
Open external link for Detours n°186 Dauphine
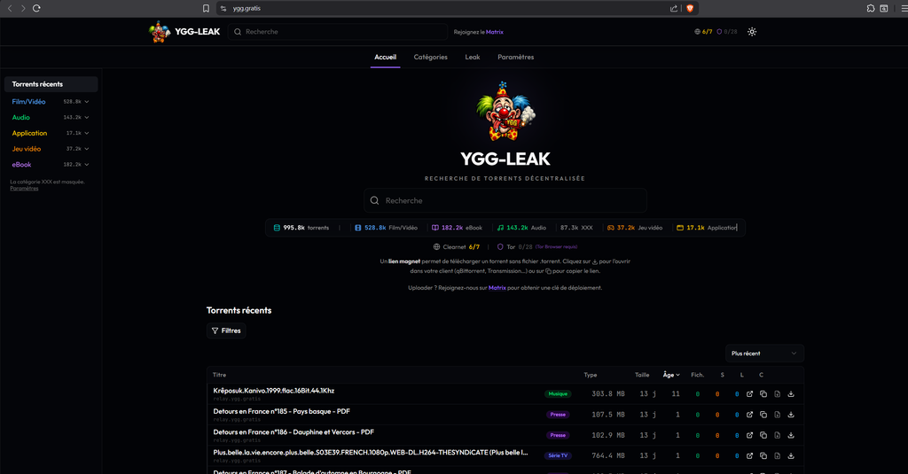coord(749,435)
